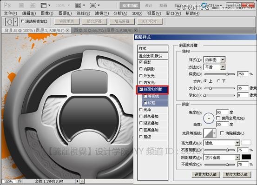Click the 高度 input field
The height and width of the screenshot is (185, 257).
[x=222, y=125]
